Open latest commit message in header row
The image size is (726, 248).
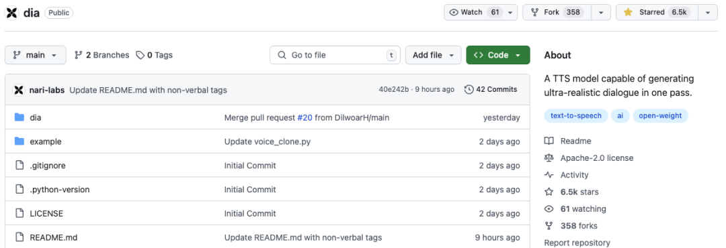point(148,90)
